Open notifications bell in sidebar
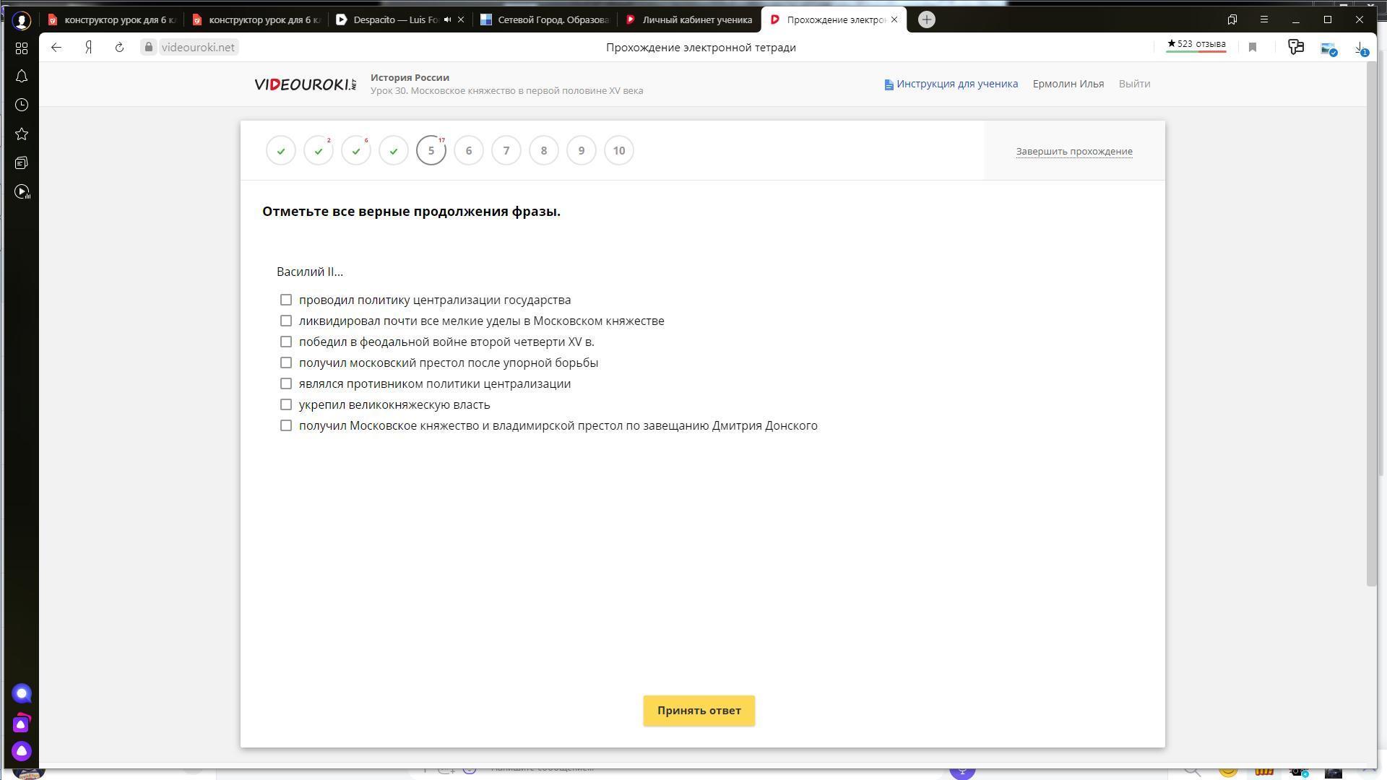The width and height of the screenshot is (1387, 780). [x=22, y=77]
